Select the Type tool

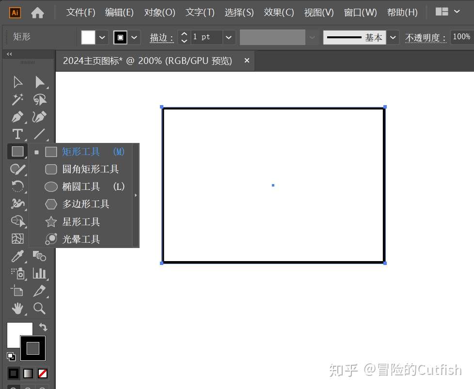coord(17,134)
